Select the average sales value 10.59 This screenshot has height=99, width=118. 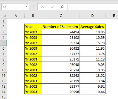tap(92, 37)
